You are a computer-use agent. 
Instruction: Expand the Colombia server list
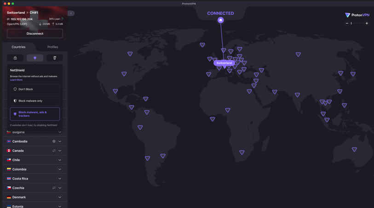[60, 169]
